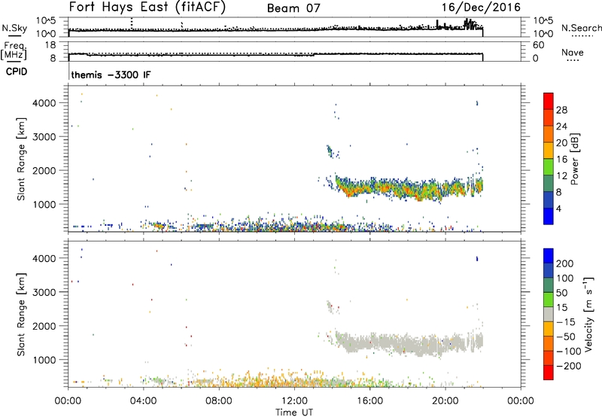Click the 'CPID' label
This screenshot has height=417, width=602.
(x=17, y=72)
